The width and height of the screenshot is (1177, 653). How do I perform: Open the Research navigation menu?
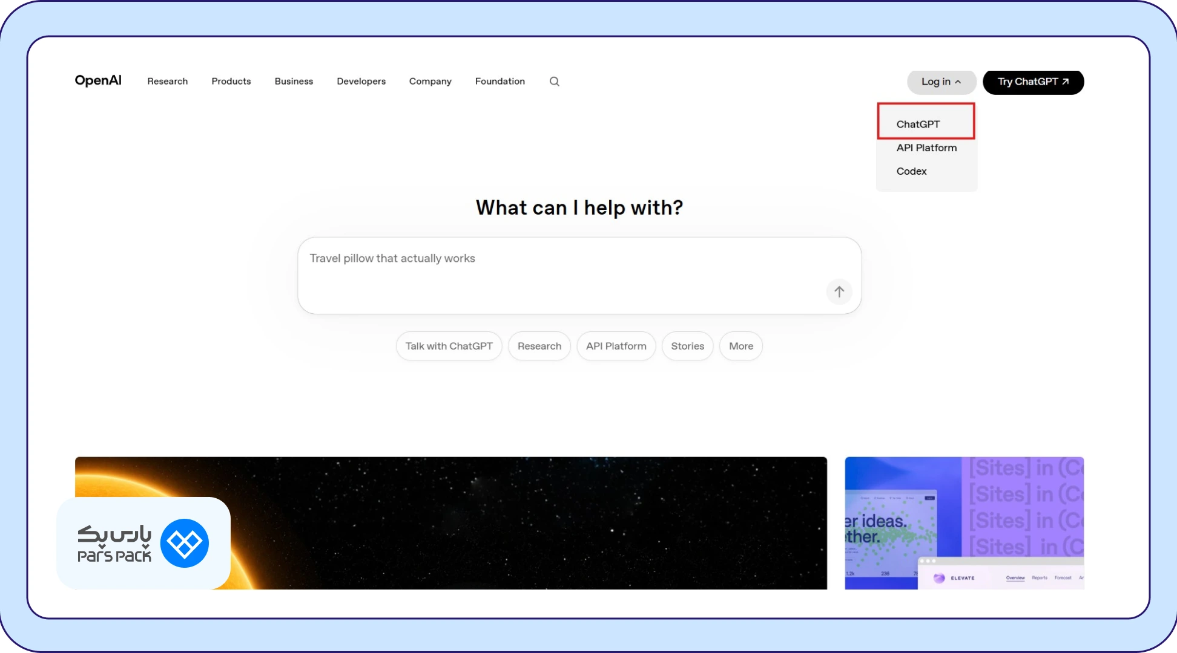[168, 81]
